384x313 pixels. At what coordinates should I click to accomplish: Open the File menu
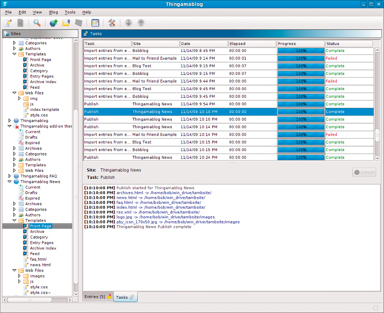8,12
